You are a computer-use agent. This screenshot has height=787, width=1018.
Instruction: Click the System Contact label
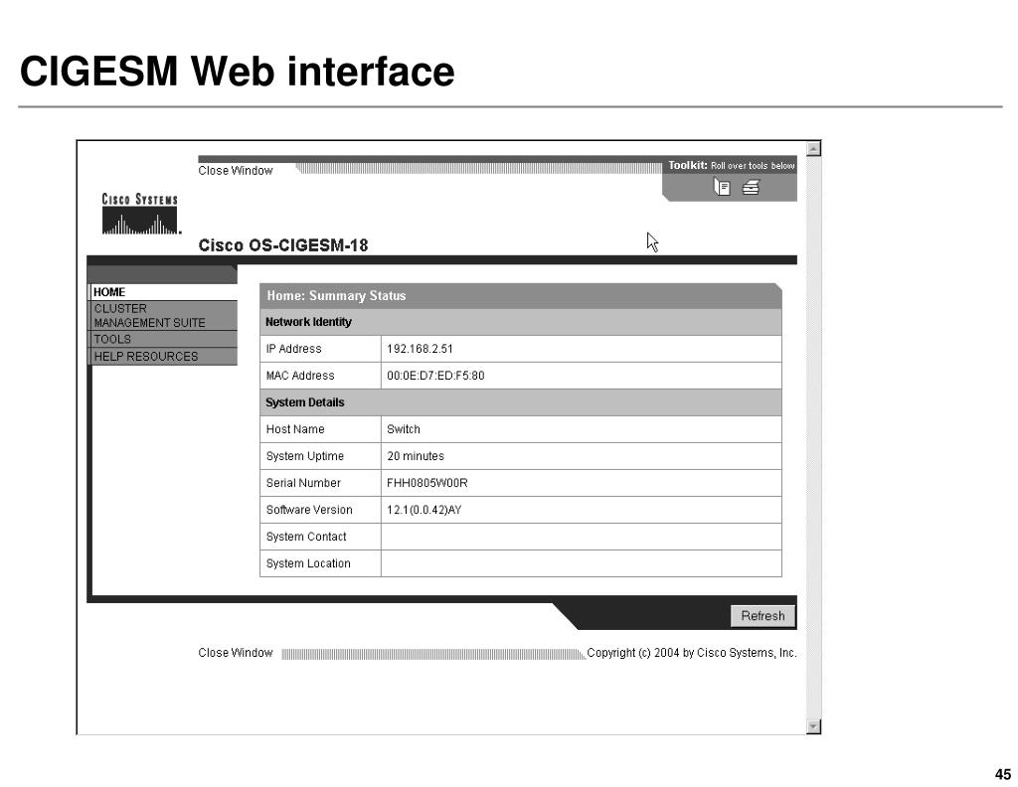(306, 538)
